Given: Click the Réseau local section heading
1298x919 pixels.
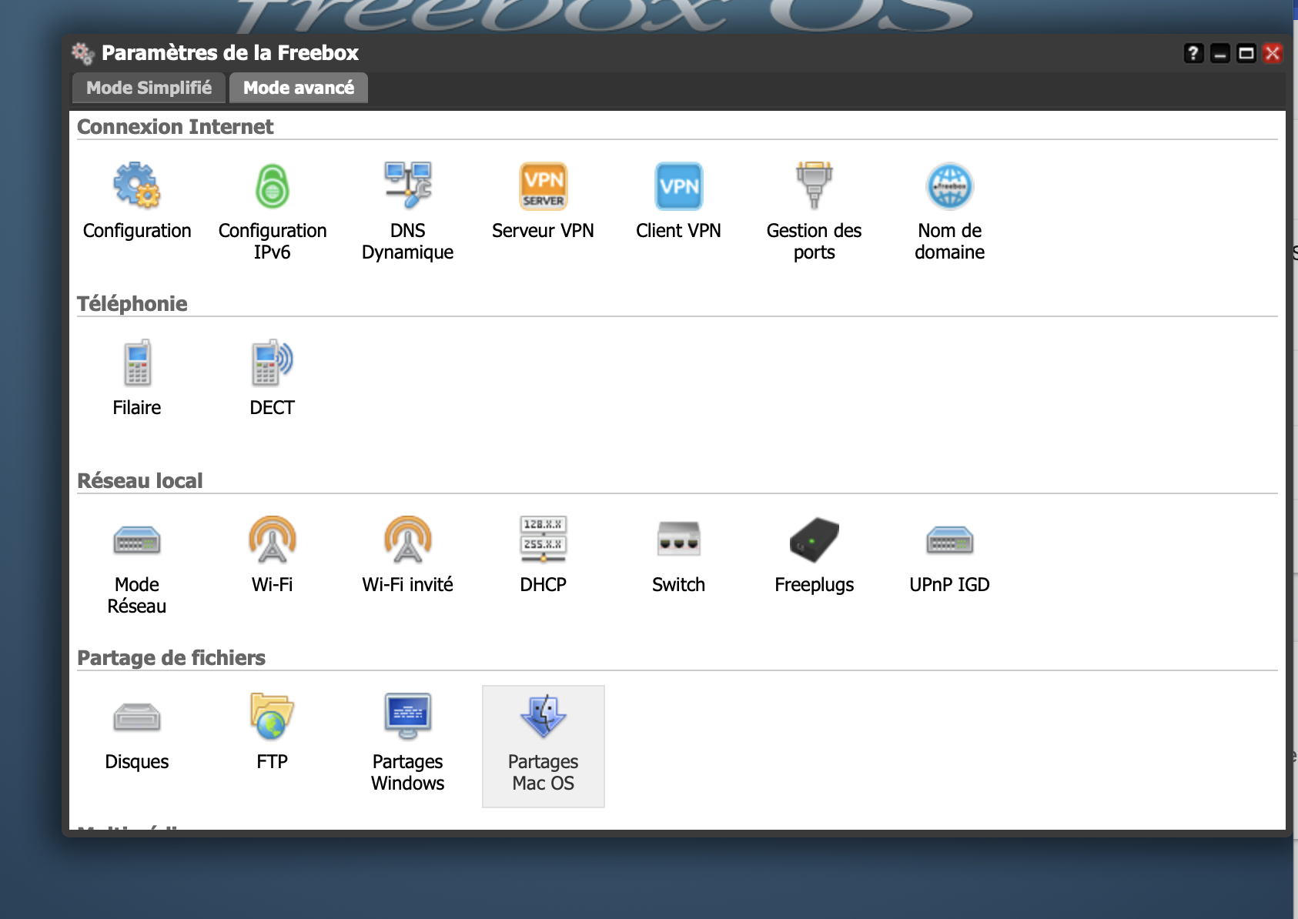Looking at the screenshot, I should [x=140, y=481].
